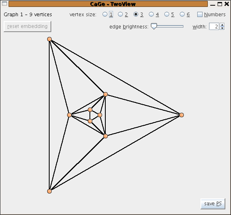Screen dimensions: 231x215
Task: Choose vertex size 5 option
Action: coord(167,15)
